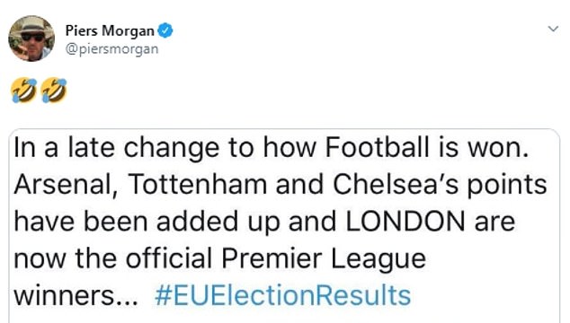Open the profile avatar photo
Viewport: 570px width, 323px height.
(31, 39)
